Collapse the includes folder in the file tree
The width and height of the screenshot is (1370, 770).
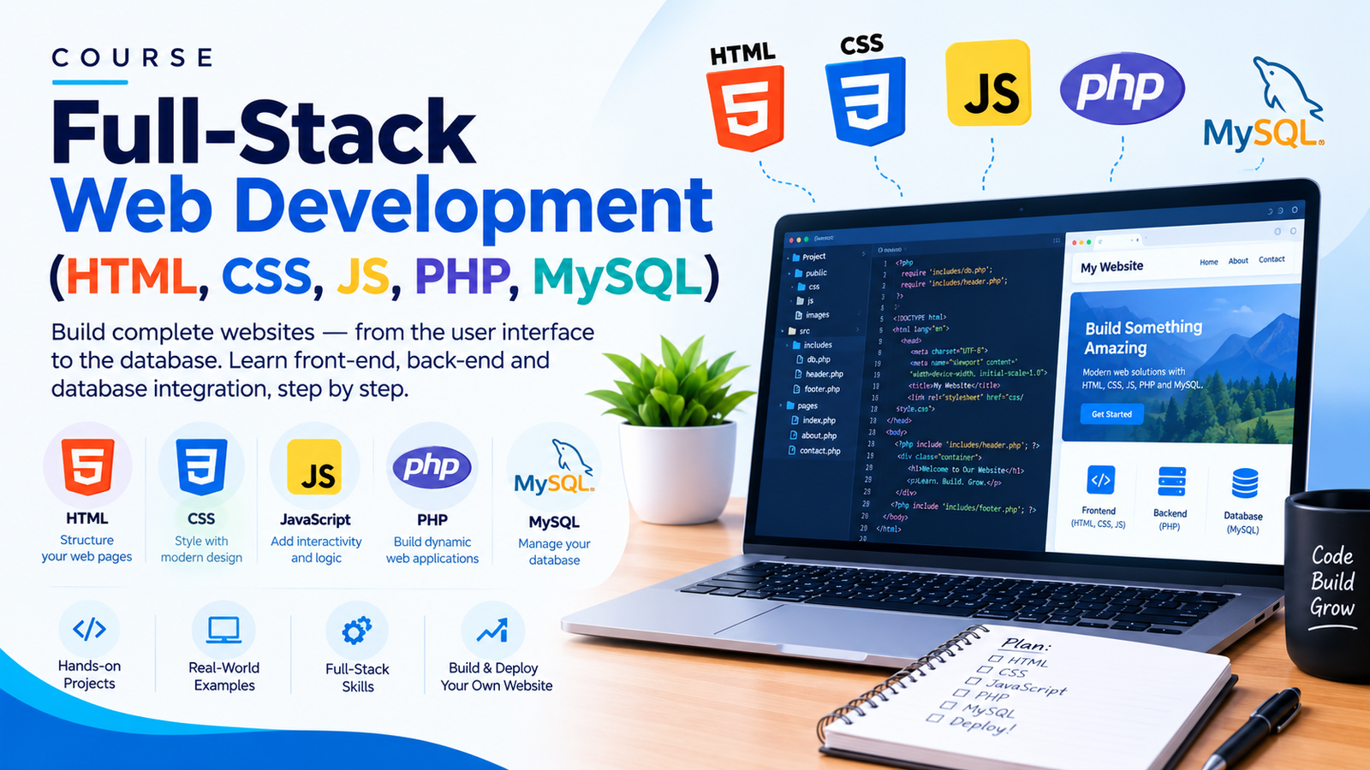tap(786, 345)
